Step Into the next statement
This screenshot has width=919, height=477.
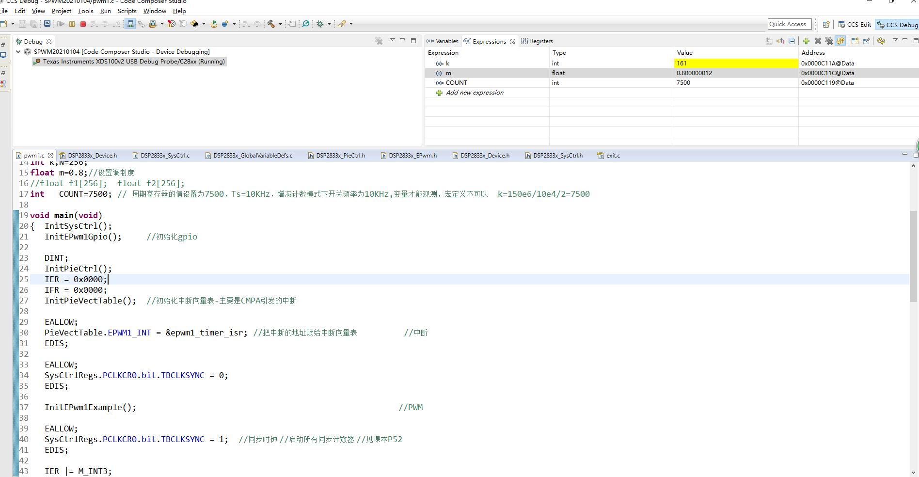click(x=94, y=23)
